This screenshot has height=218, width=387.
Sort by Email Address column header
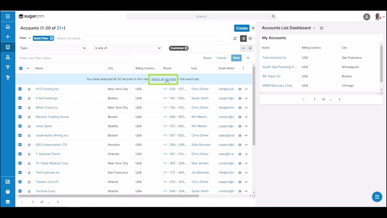(x=226, y=68)
